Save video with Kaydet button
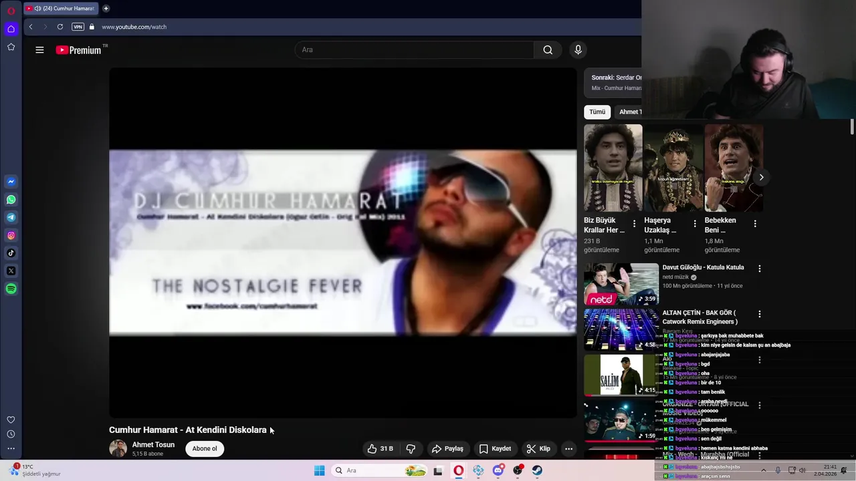This screenshot has height=481, width=856. [495, 449]
